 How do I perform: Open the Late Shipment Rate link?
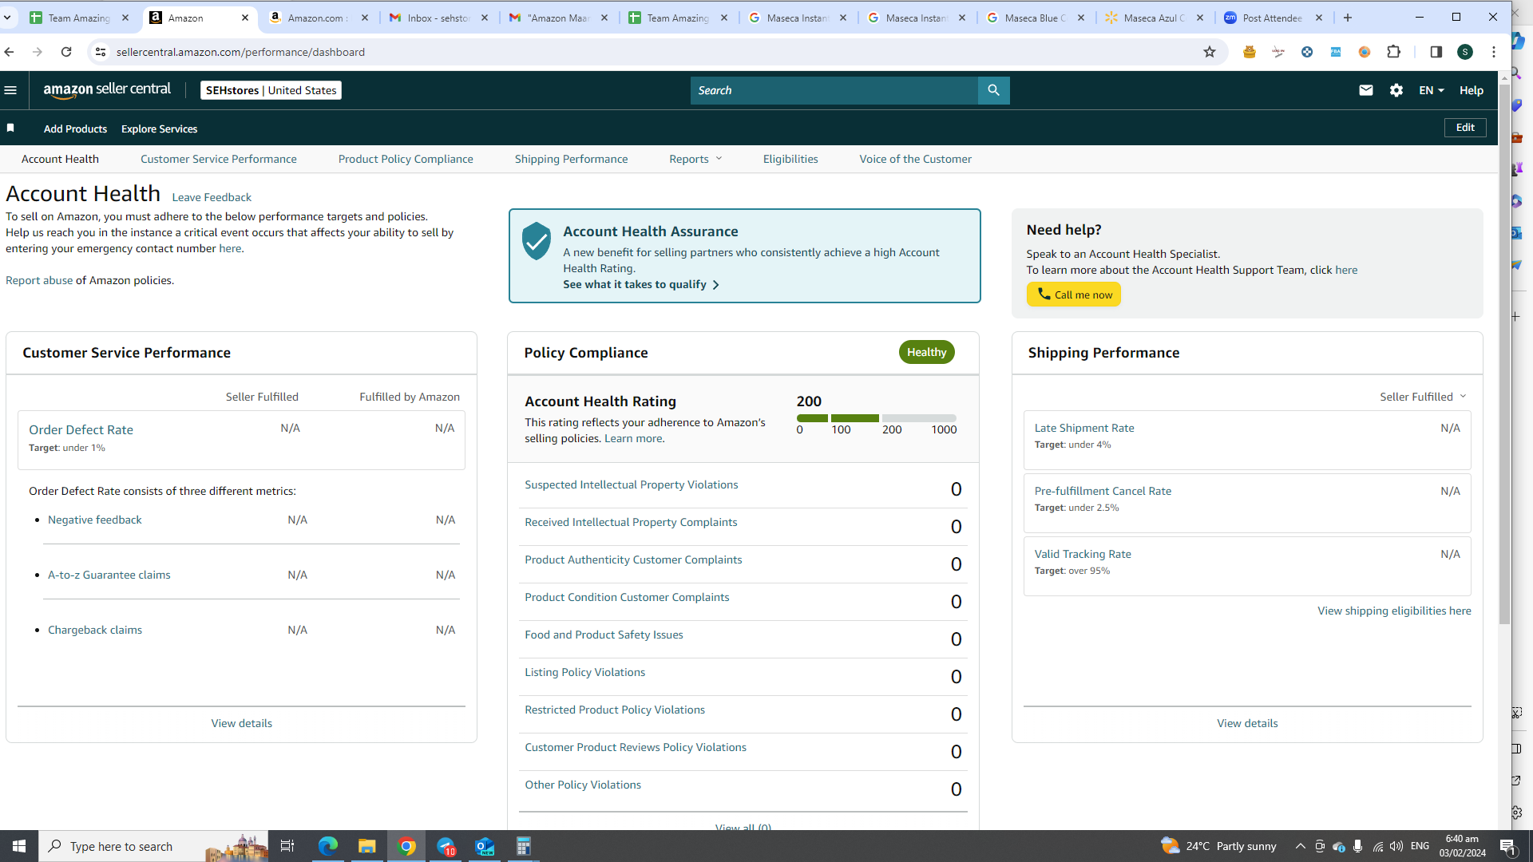tap(1084, 428)
